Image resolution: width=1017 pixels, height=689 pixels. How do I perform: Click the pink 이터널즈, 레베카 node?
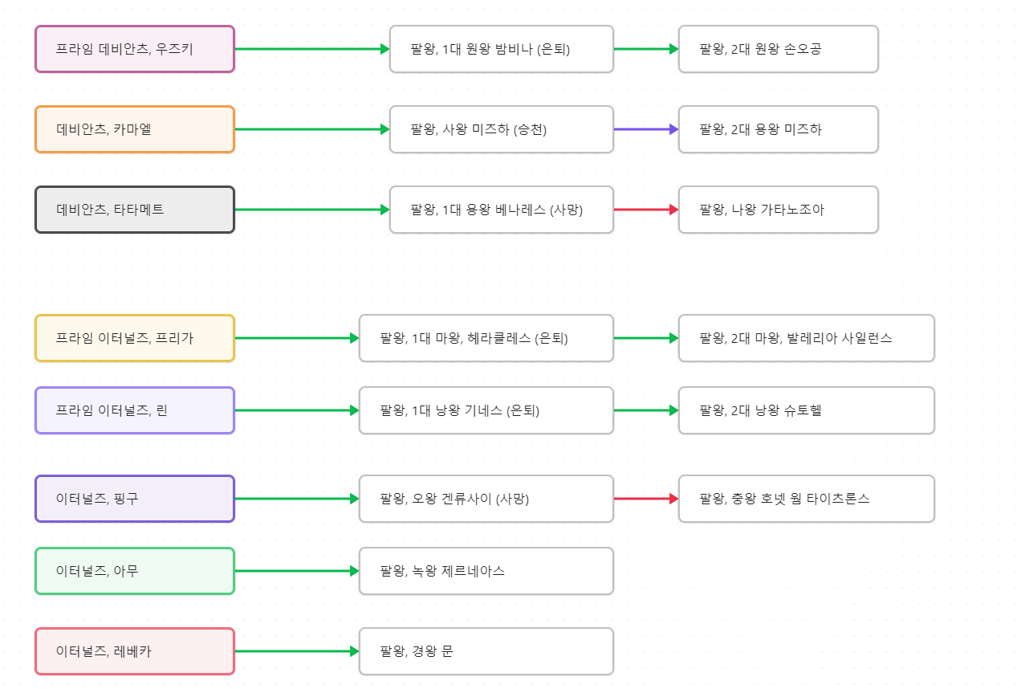click(135, 651)
